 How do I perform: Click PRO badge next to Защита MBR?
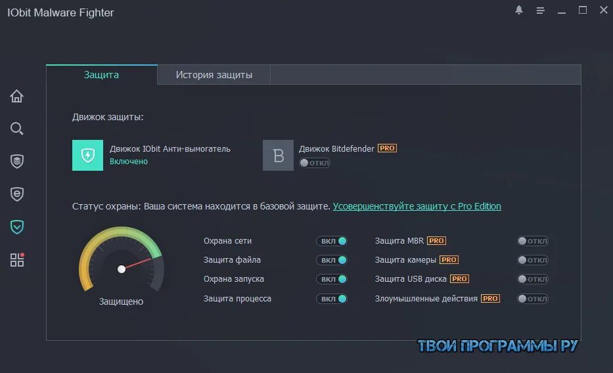click(436, 240)
